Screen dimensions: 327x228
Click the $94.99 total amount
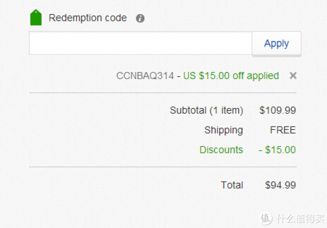pos(281,185)
